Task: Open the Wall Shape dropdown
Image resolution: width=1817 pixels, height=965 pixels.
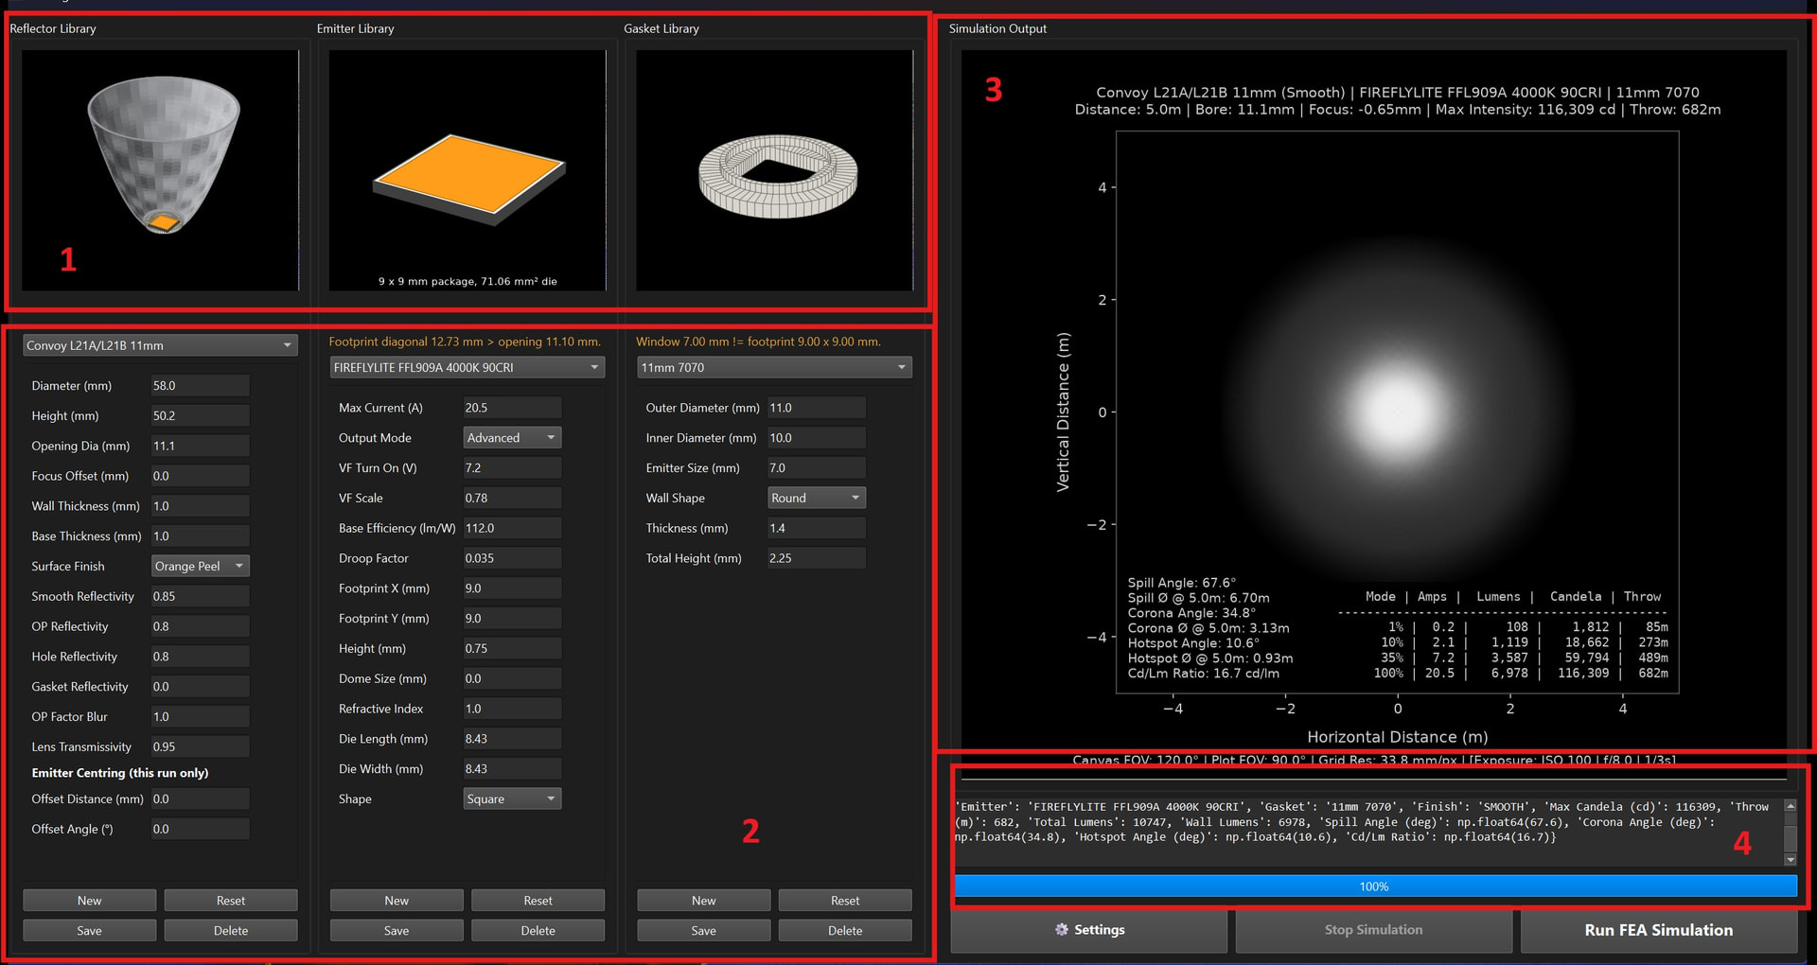Action: tap(817, 498)
